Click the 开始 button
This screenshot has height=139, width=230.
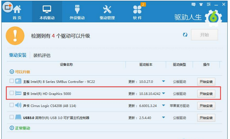[x=204, y=35]
